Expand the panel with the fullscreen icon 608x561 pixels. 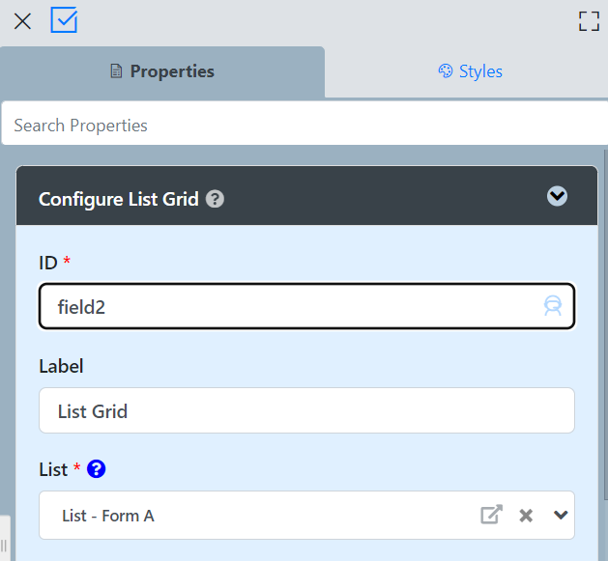click(589, 21)
